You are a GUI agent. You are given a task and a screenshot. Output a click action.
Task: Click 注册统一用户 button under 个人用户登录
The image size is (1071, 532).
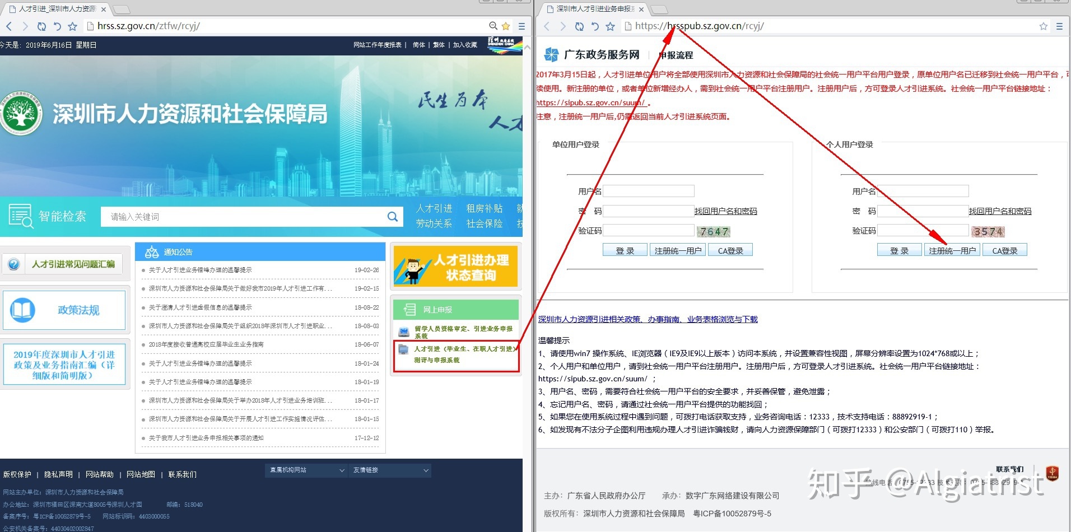952,250
